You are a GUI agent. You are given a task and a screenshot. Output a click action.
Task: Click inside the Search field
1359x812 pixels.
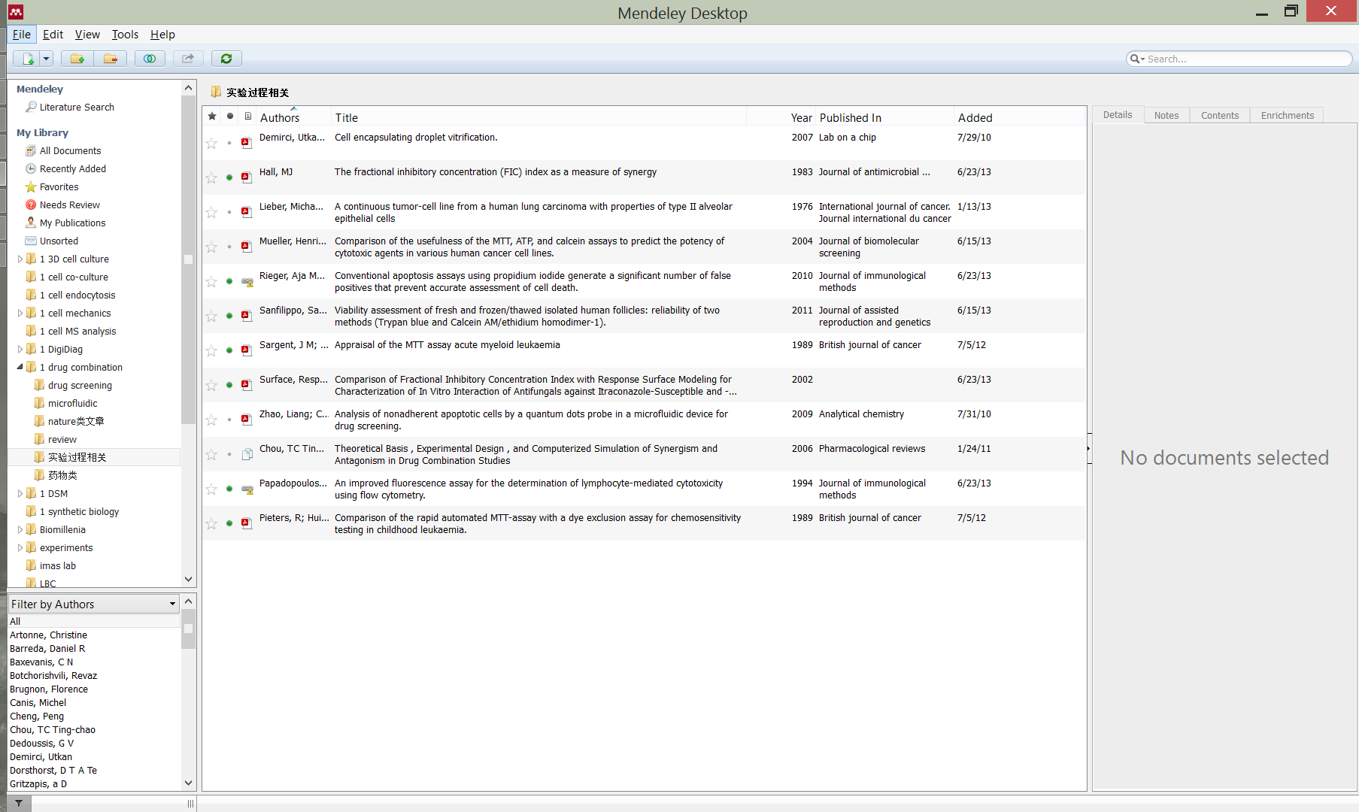tap(1239, 59)
